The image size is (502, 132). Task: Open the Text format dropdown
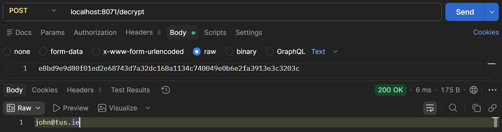(x=325, y=52)
